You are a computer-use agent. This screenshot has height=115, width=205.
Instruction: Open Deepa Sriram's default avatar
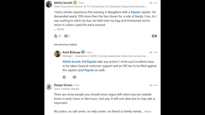tap(49, 86)
